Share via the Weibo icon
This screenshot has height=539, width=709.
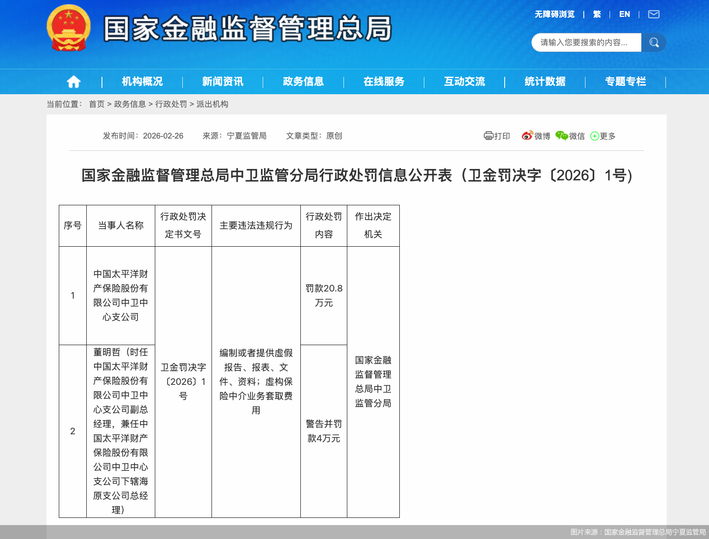click(527, 136)
